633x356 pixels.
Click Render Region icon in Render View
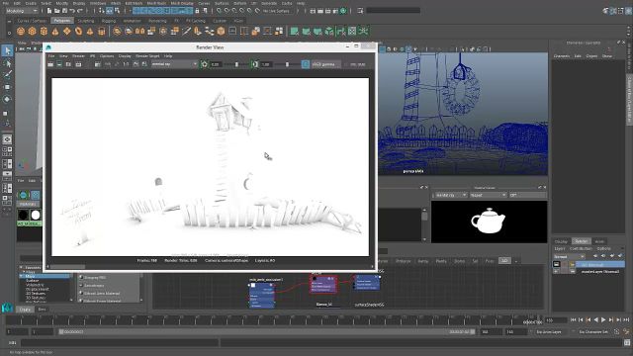tap(59, 64)
